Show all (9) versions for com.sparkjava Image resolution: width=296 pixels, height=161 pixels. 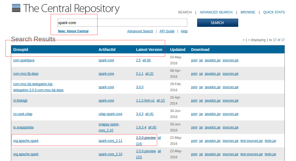(146, 60)
